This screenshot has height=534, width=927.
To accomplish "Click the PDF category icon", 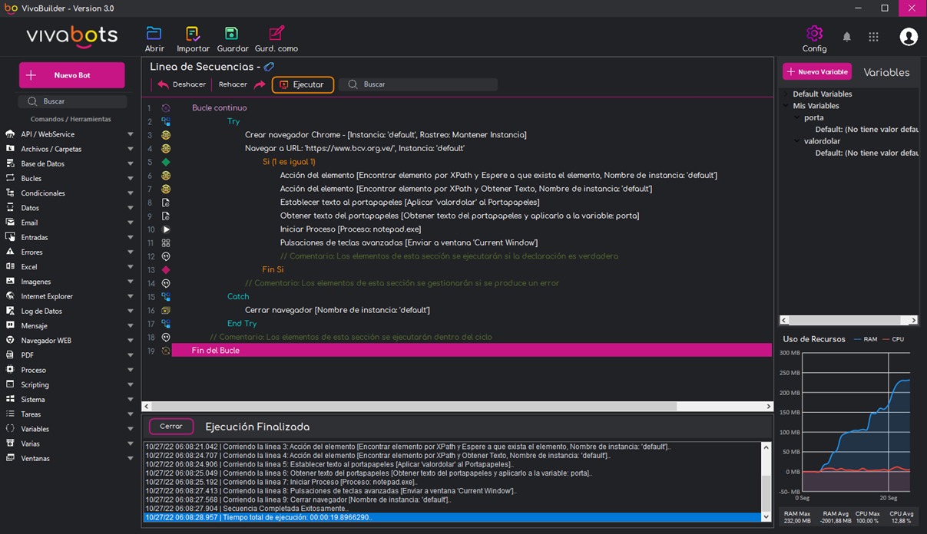I will tap(10, 355).
